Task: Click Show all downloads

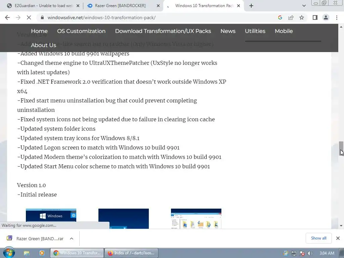Action: click(x=318, y=238)
